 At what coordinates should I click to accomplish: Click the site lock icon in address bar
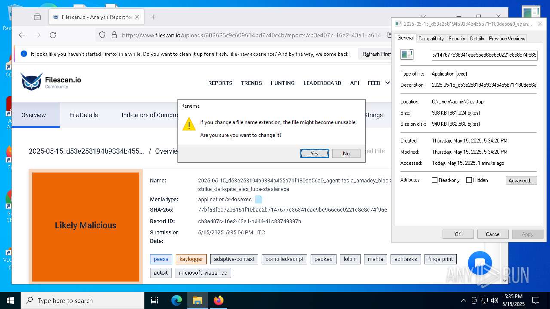[x=114, y=35]
